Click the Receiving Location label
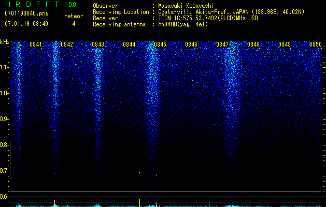The image size is (326, 207). point(121,12)
